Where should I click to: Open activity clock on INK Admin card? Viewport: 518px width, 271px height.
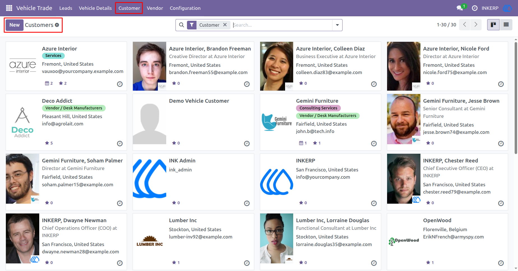pyautogui.click(x=247, y=203)
